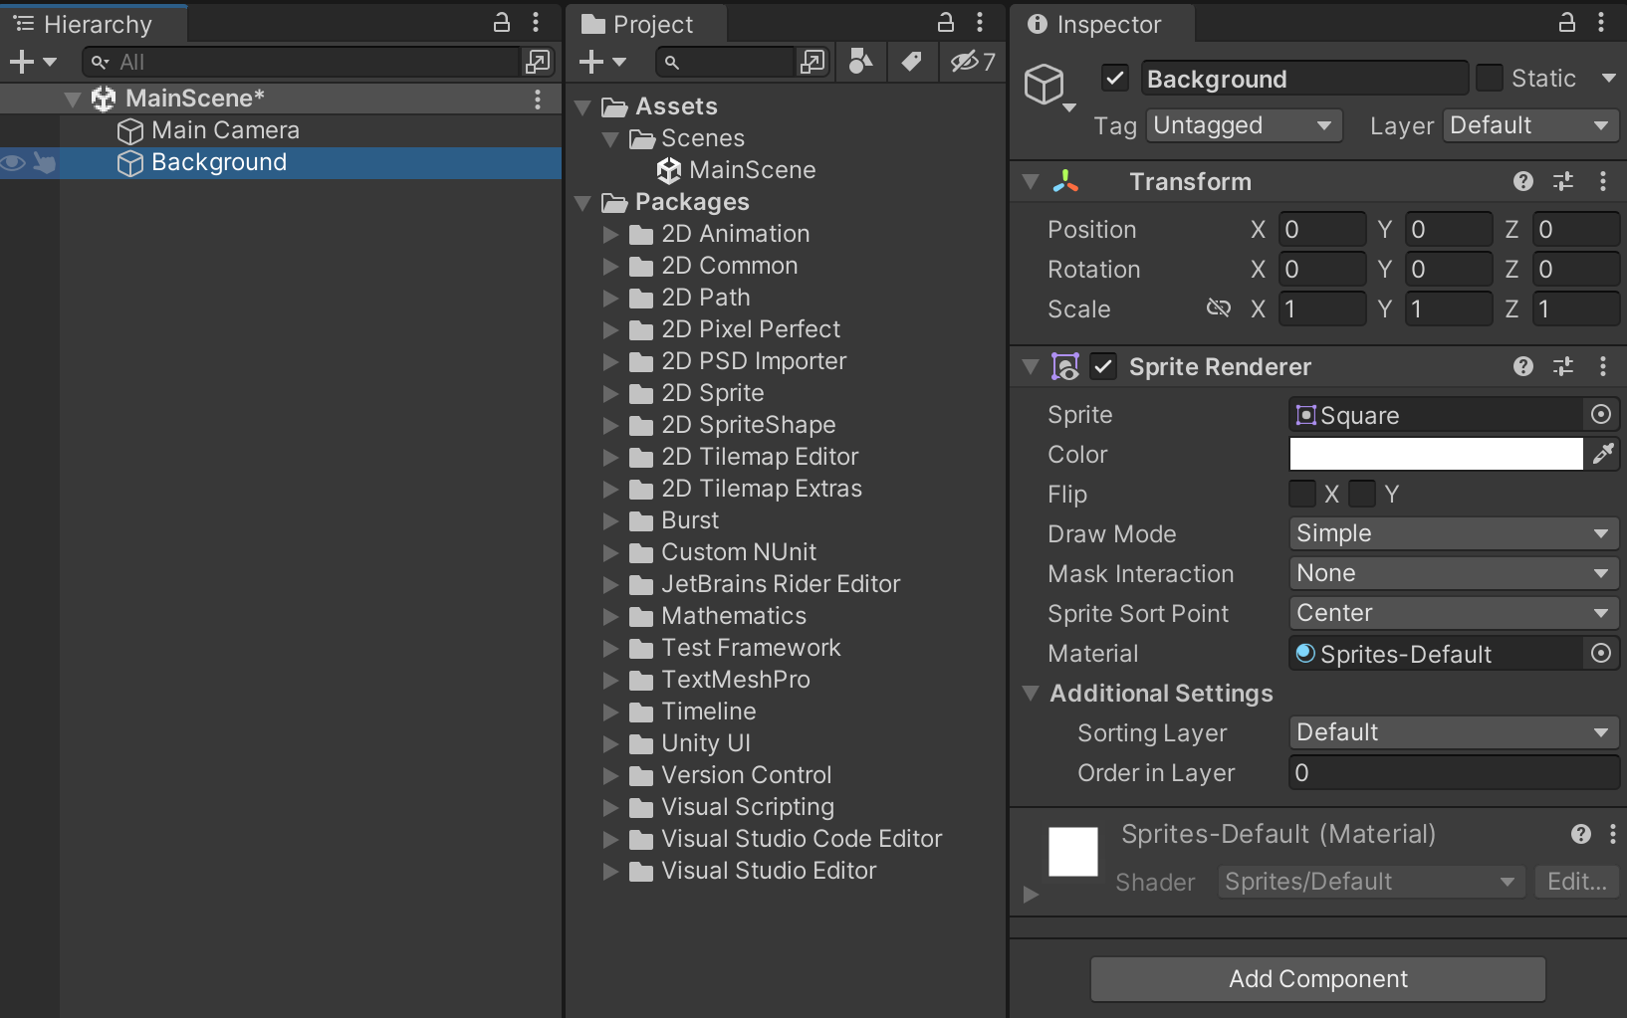This screenshot has height=1018, width=1627.
Task: Open the Static flags dropdown arrow
Action: pyautogui.click(x=1608, y=78)
